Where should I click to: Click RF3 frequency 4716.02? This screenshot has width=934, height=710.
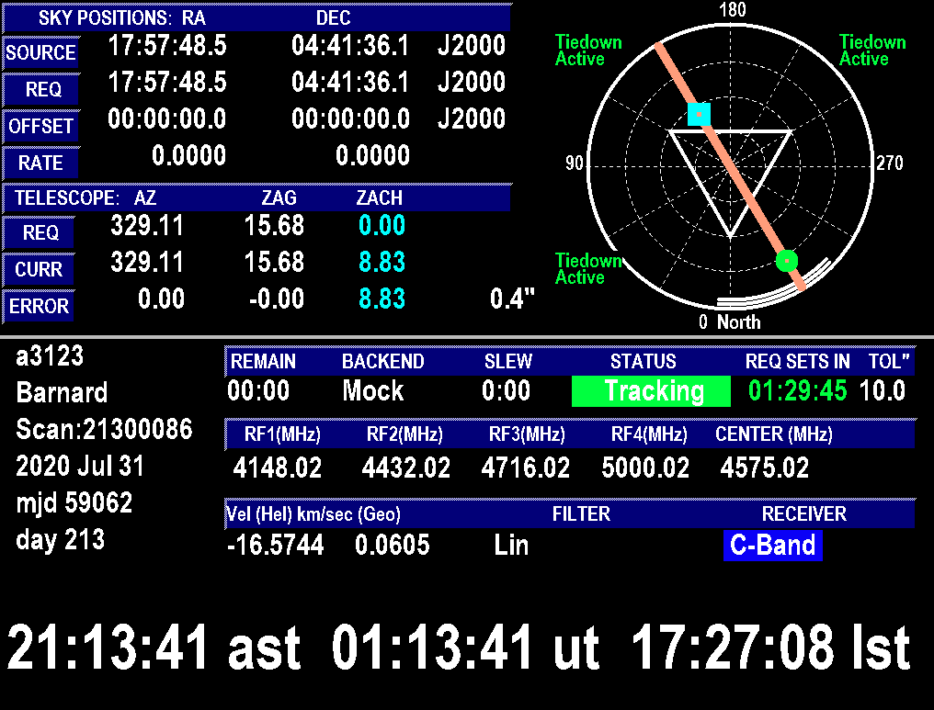pyautogui.click(x=526, y=468)
